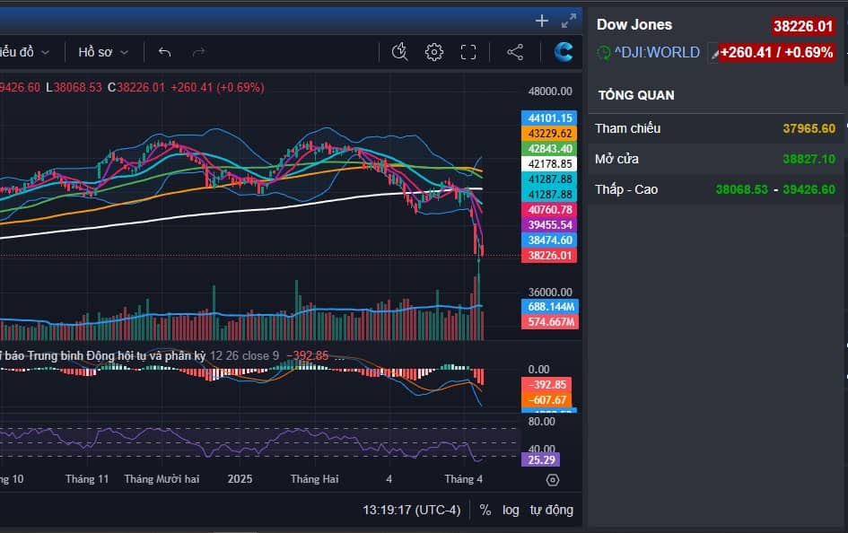Click the high value 39426.60 in the Thấp - Cao row

click(x=809, y=189)
